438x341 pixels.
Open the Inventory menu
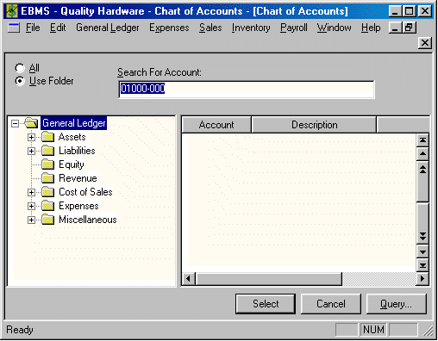click(x=251, y=28)
